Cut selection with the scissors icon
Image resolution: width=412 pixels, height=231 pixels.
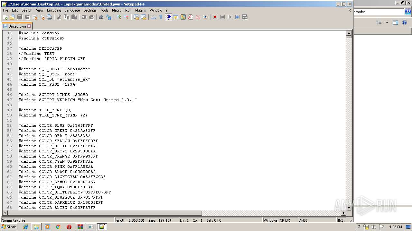click(x=59, y=17)
